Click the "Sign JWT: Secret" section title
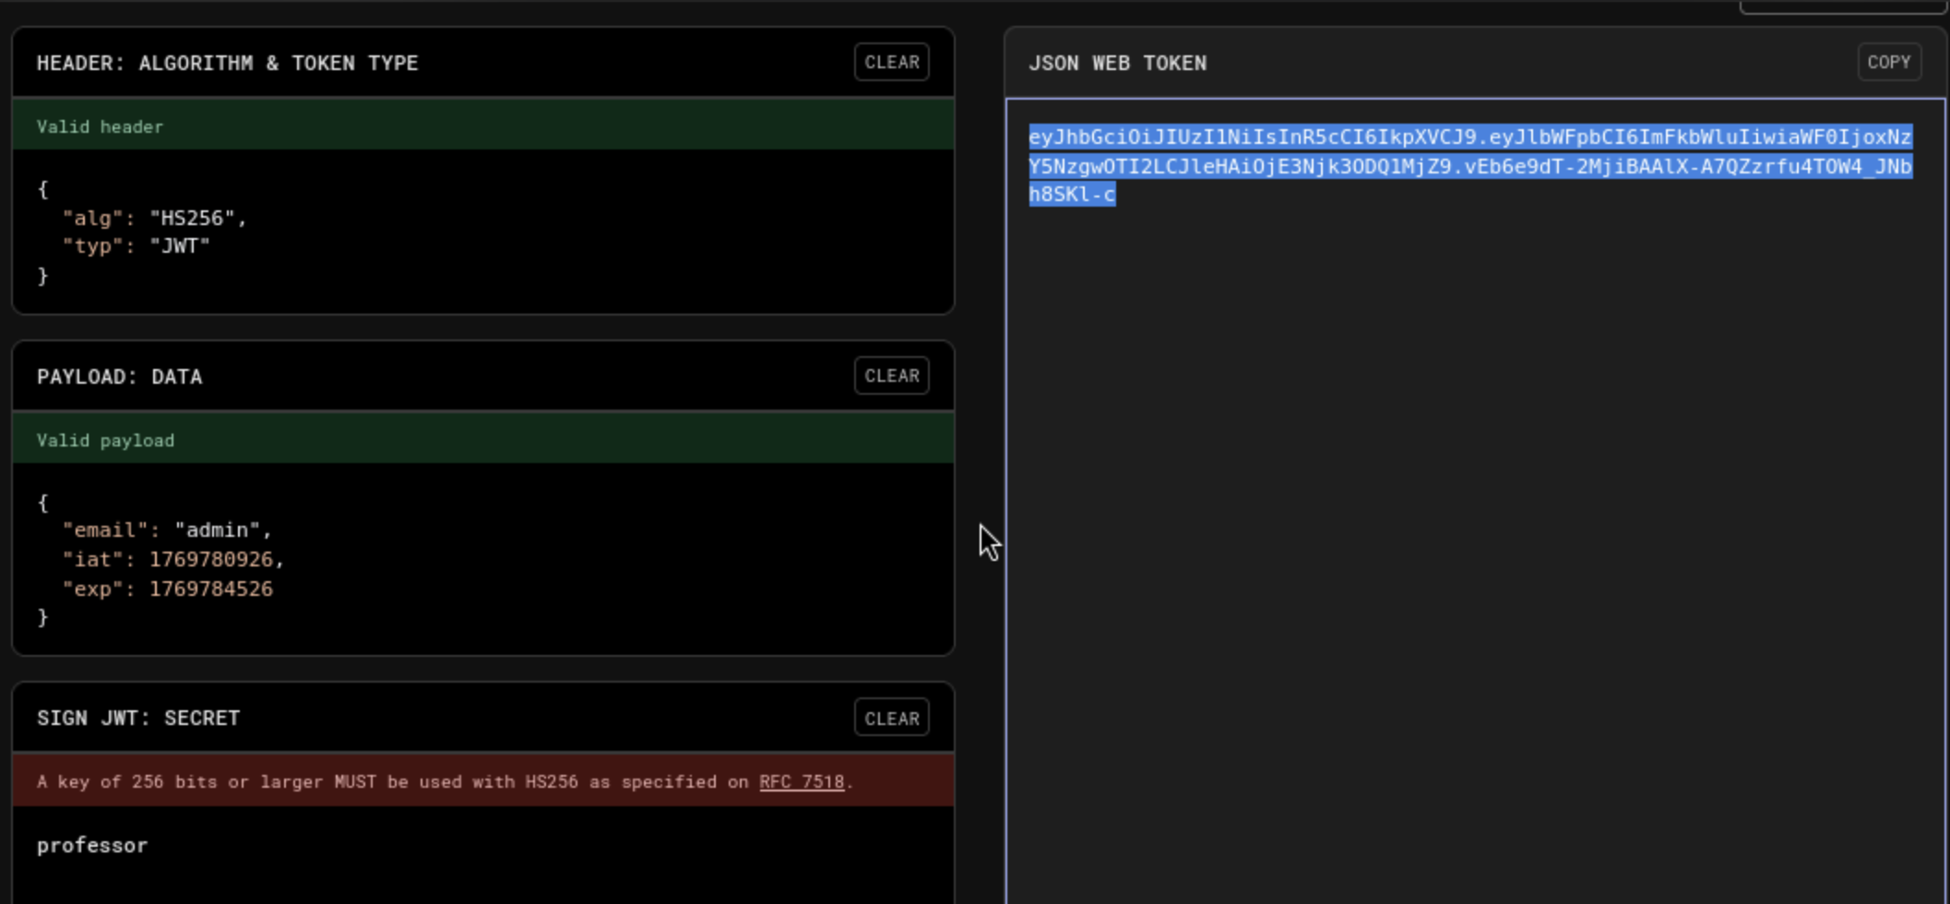 tap(138, 719)
